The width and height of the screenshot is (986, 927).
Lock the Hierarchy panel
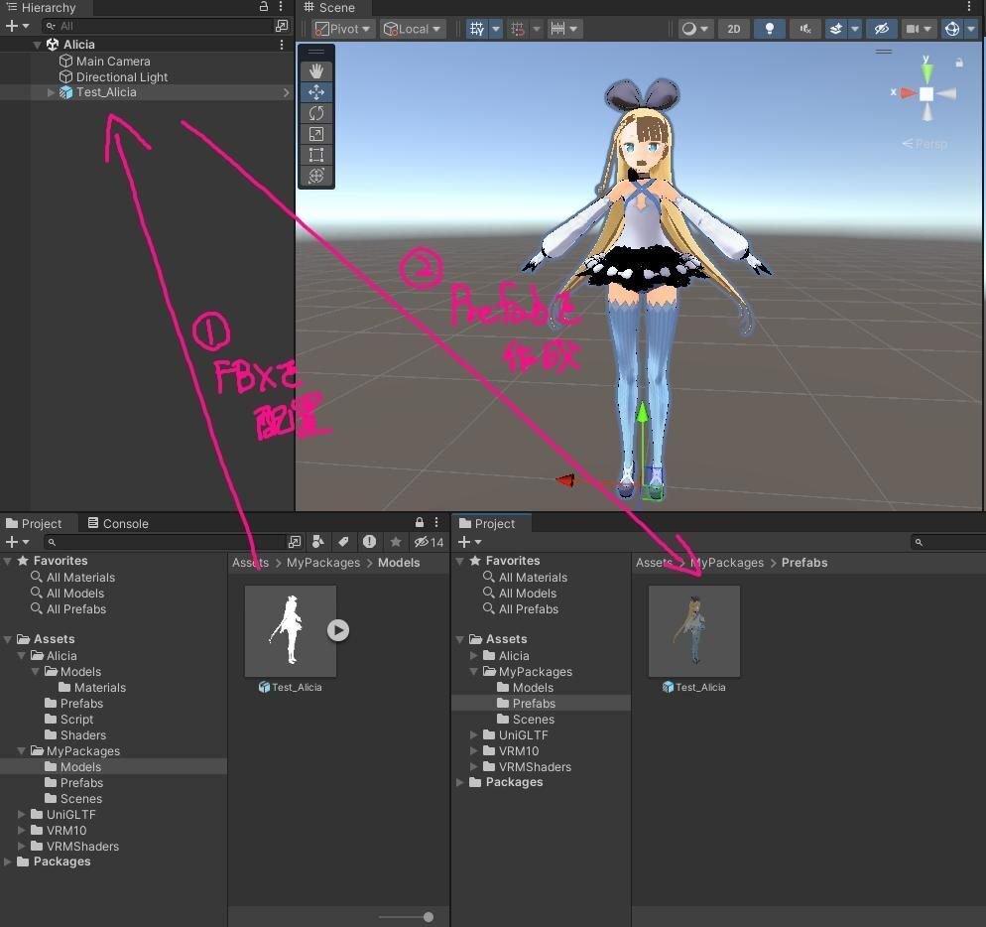[264, 6]
